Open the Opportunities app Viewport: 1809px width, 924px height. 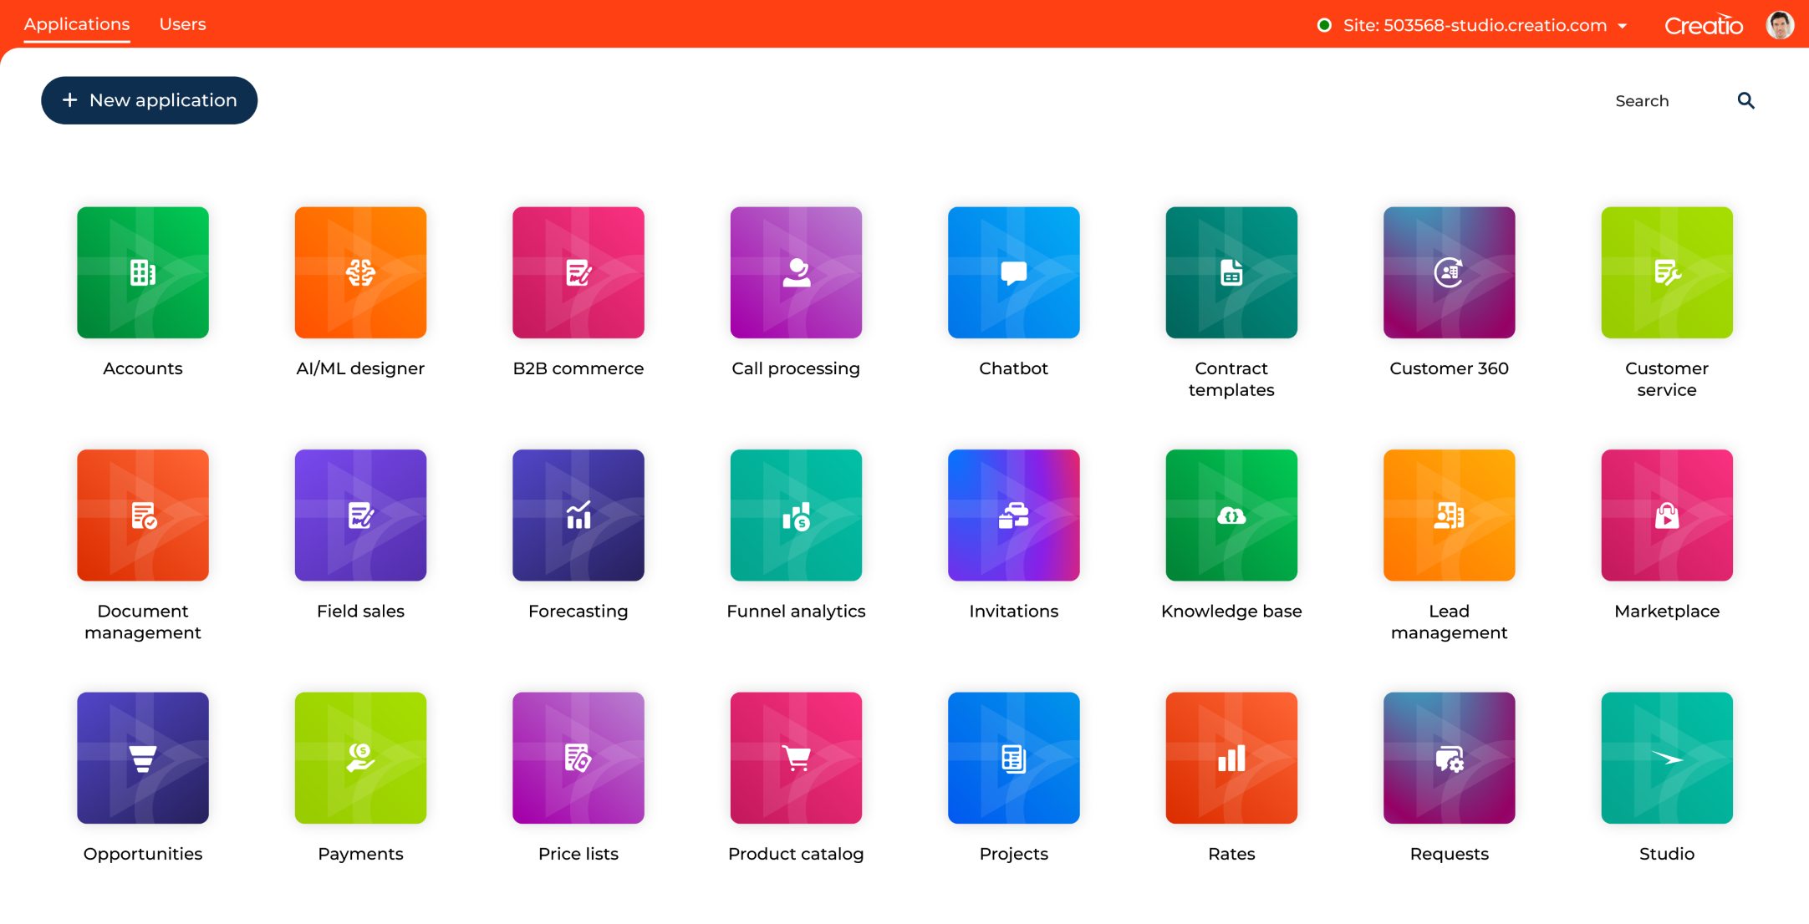(x=142, y=757)
